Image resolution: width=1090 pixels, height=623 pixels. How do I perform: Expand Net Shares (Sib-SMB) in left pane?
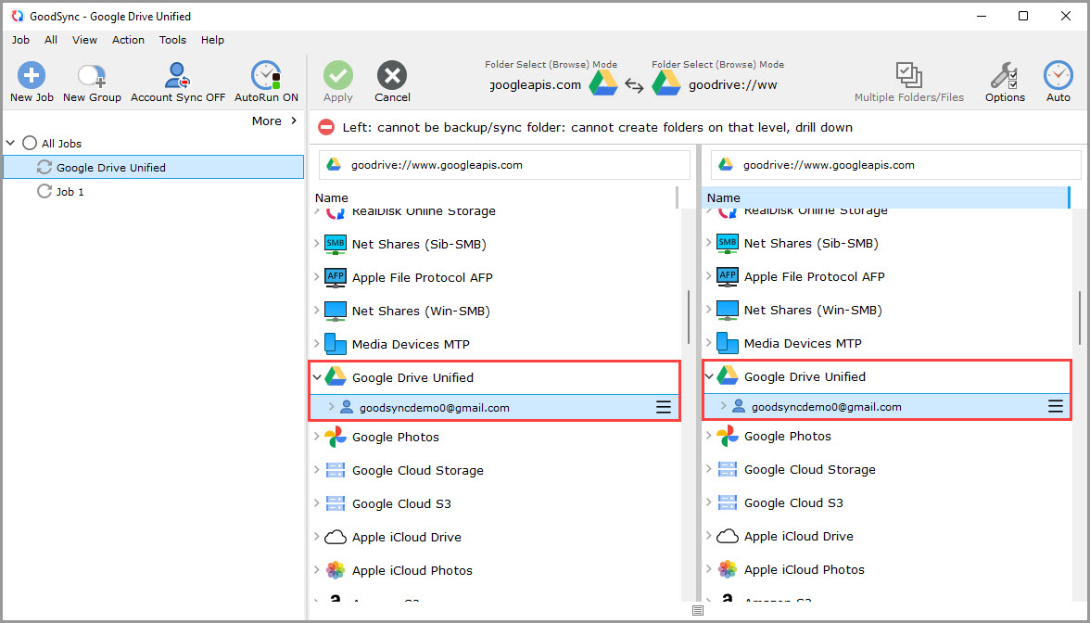pos(316,244)
